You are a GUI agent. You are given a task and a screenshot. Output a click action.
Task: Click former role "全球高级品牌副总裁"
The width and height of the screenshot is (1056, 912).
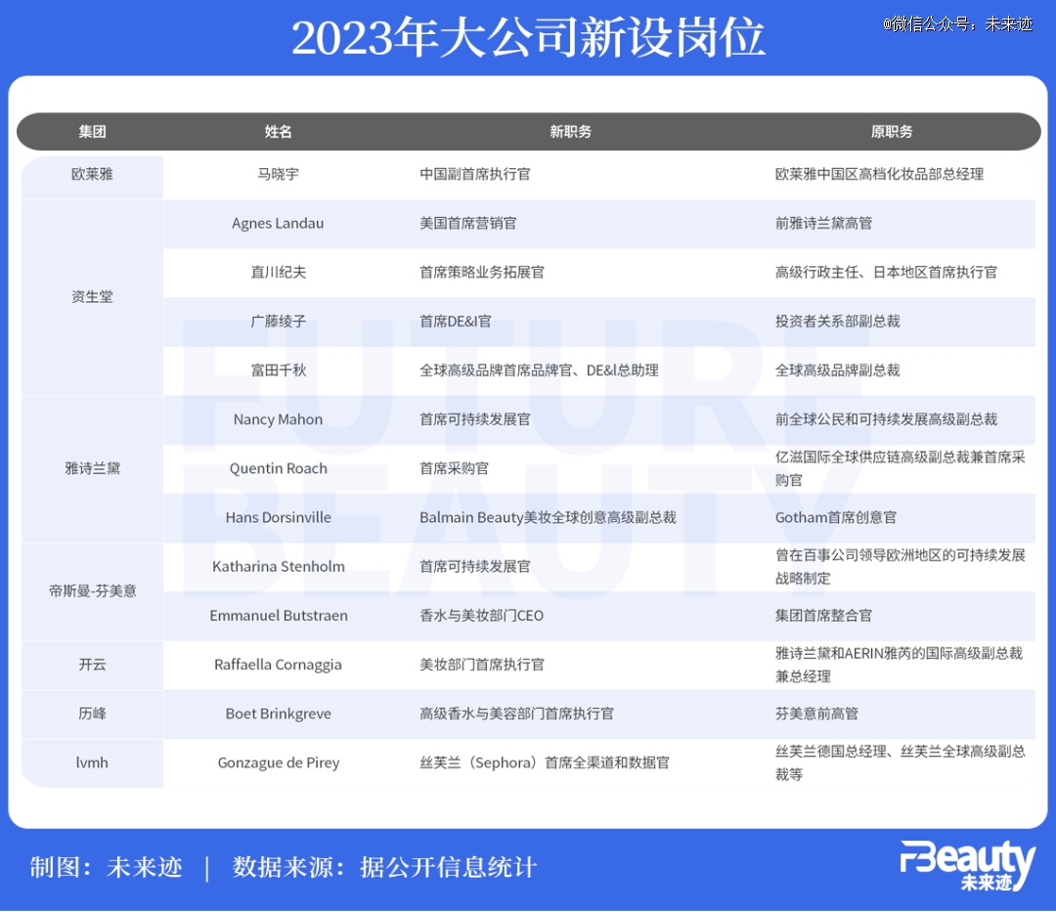[837, 370]
